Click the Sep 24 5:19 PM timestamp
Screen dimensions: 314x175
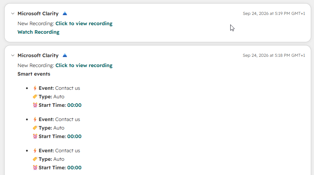tap(274, 13)
